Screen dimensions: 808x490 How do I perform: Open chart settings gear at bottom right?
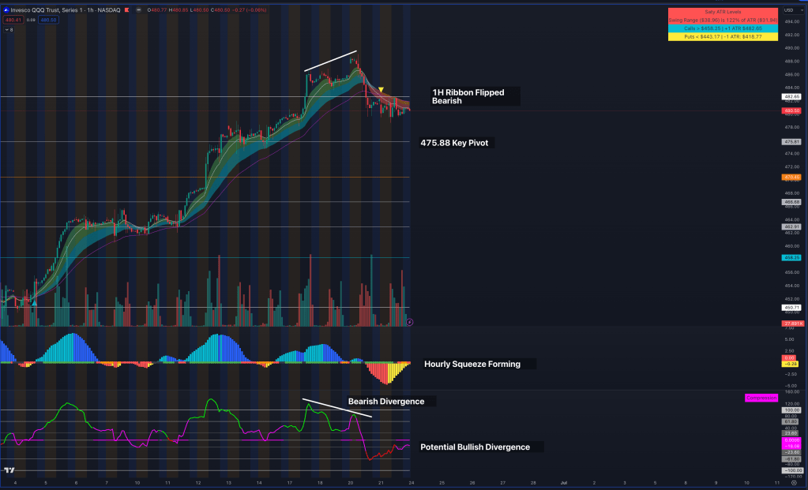[794, 481]
